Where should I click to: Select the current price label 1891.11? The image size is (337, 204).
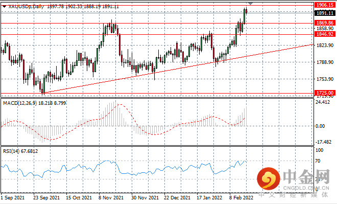(x=325, y=13)
